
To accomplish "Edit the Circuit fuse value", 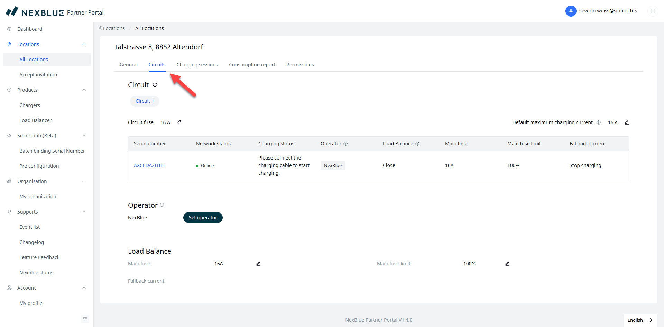I will coord(179,122).
